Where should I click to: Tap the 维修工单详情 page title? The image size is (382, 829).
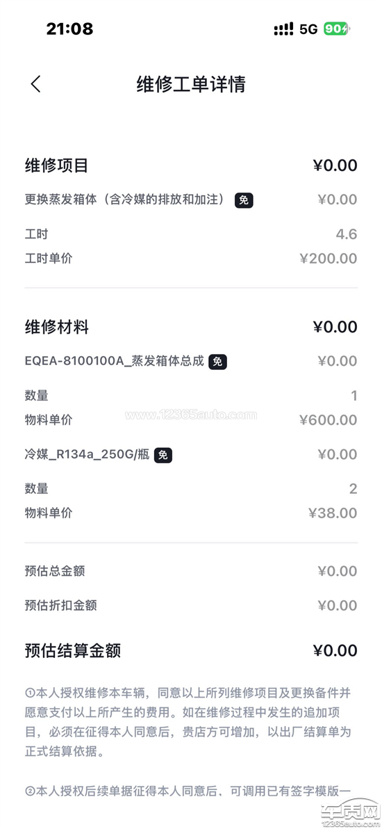191,84
